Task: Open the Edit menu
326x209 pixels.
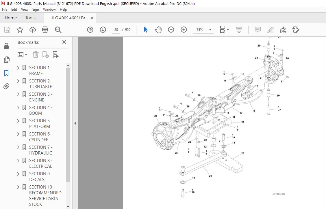Action: coord(14,9)
